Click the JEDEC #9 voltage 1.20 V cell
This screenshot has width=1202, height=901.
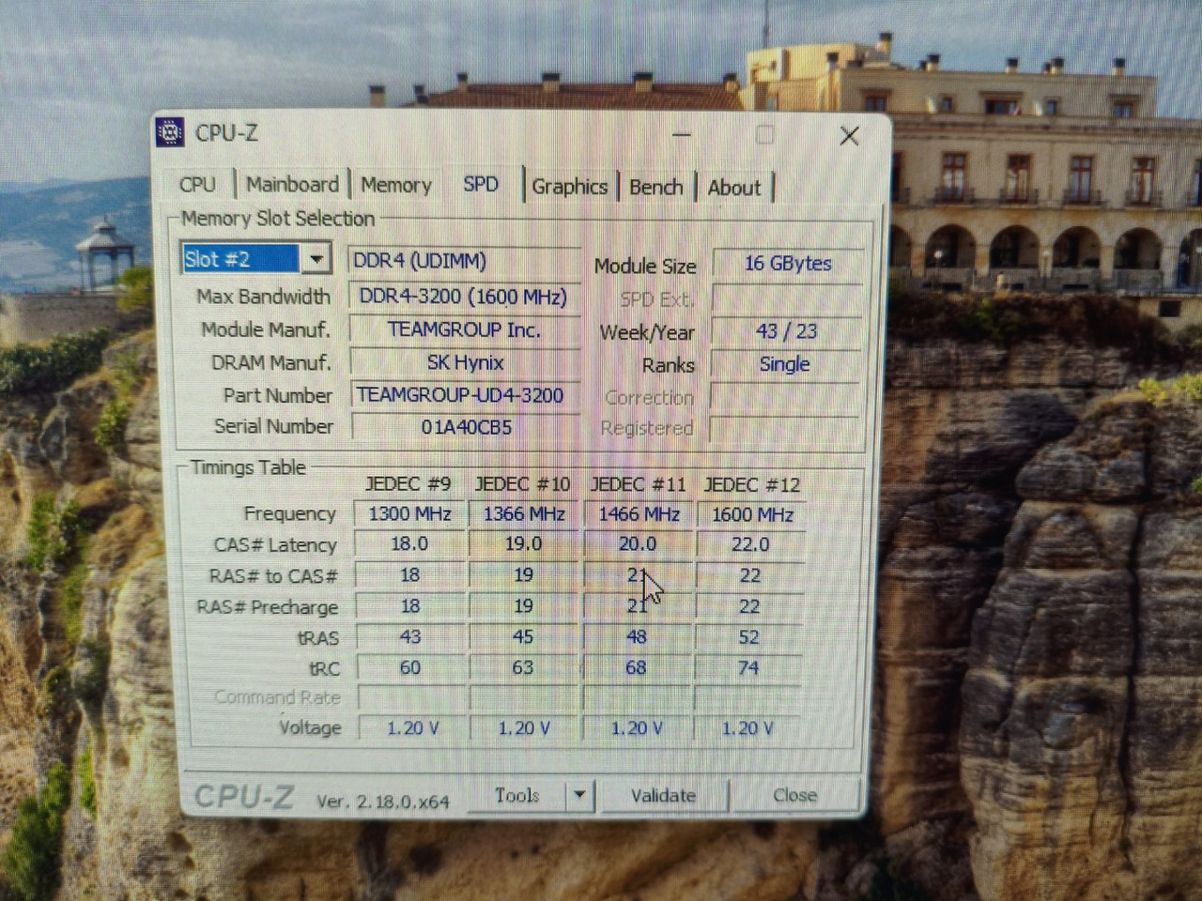click(412, 727)
